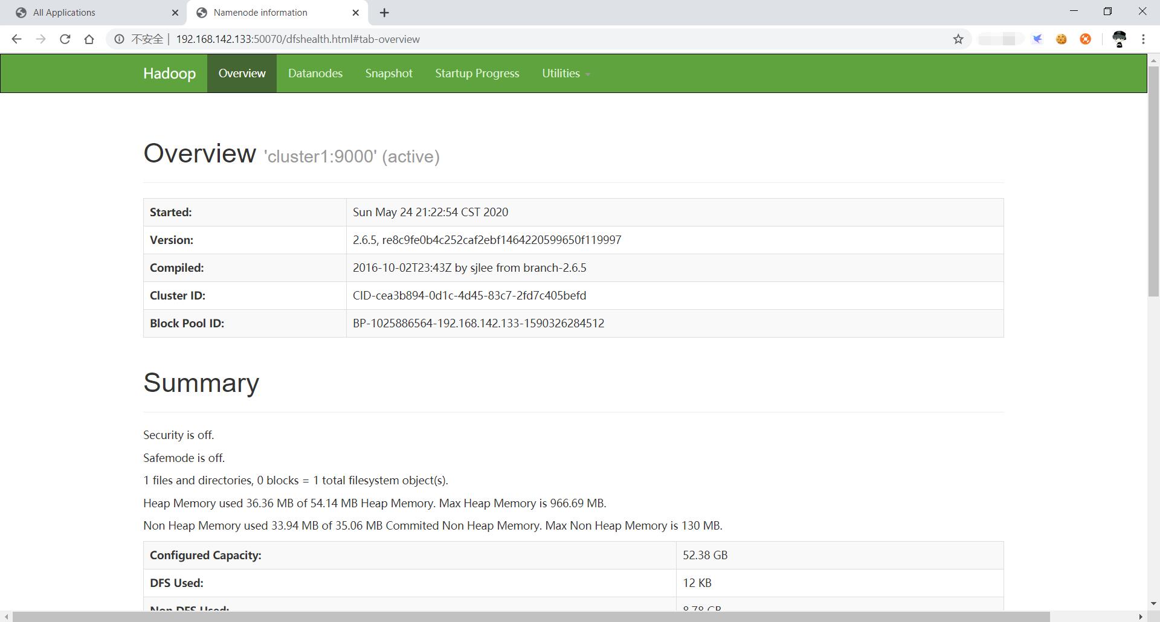Screen dimensions: 1160x622
Task: Reload the Namenode page
Action: click(x=65, y=39)
